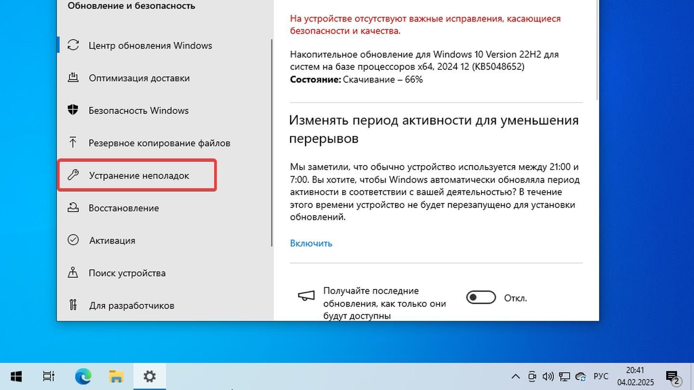Screen dimensions: 694x390
Task: Open the volume speaker tray icon
Action: [548, 377]
